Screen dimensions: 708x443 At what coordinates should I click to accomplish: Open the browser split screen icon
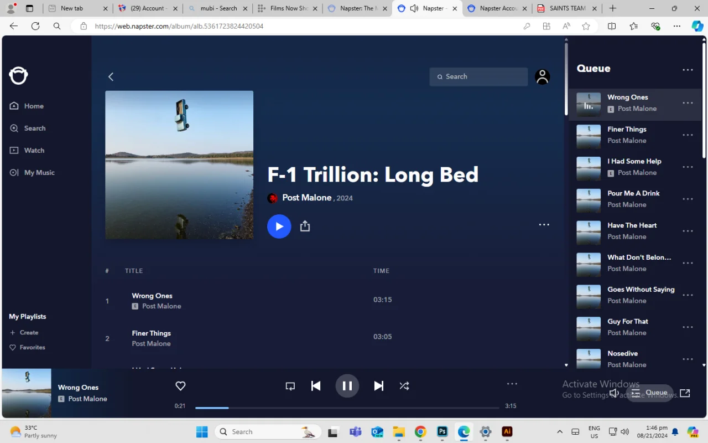coord(612,26)
